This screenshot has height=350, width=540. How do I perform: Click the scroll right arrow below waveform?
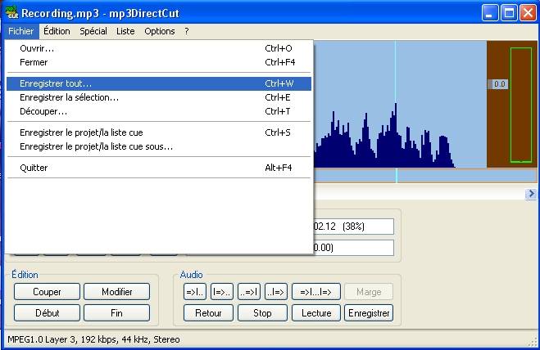coord(531,194)
